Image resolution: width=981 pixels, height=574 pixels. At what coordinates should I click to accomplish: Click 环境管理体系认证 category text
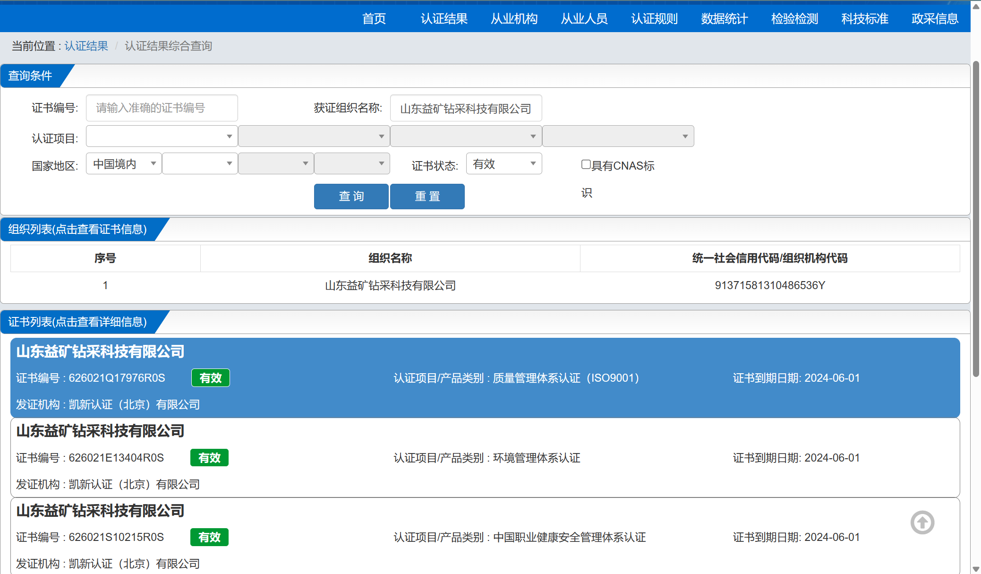click(537, 458)
